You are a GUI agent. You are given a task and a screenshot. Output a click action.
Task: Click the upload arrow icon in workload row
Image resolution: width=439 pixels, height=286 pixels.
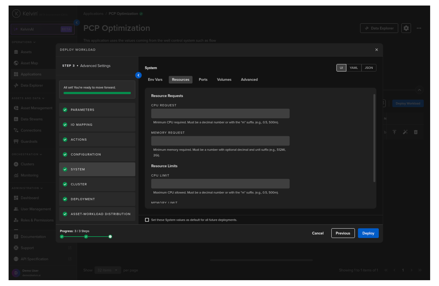click(394, 132)
